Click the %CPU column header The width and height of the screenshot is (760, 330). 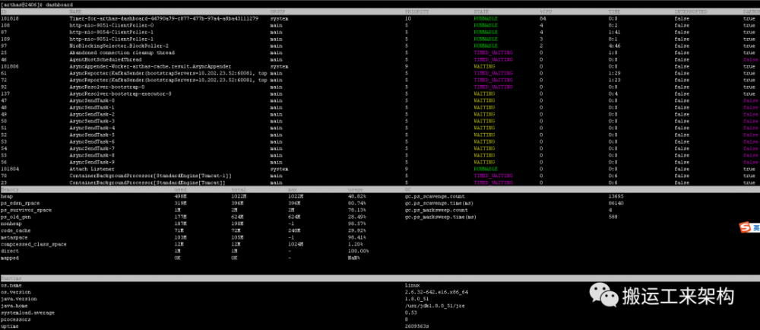pos(546,11)
